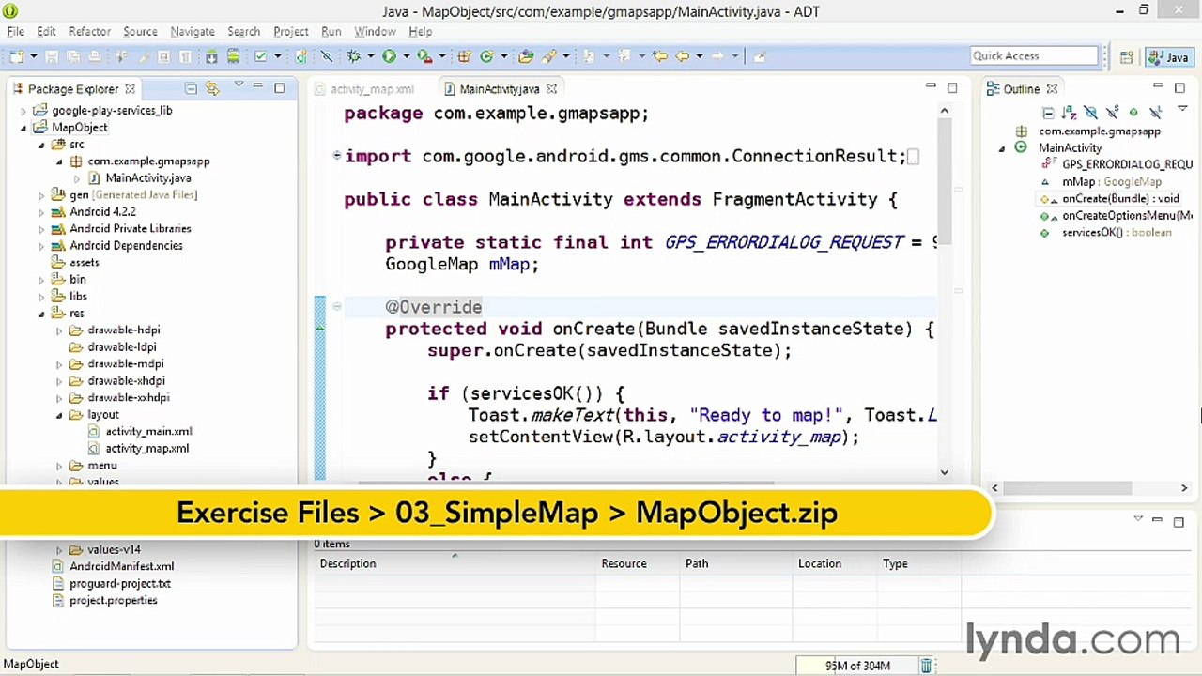The image size is (1202, 676).
Task: Toggle Hide Local Types in Outline
Action: coord(1155,113)
